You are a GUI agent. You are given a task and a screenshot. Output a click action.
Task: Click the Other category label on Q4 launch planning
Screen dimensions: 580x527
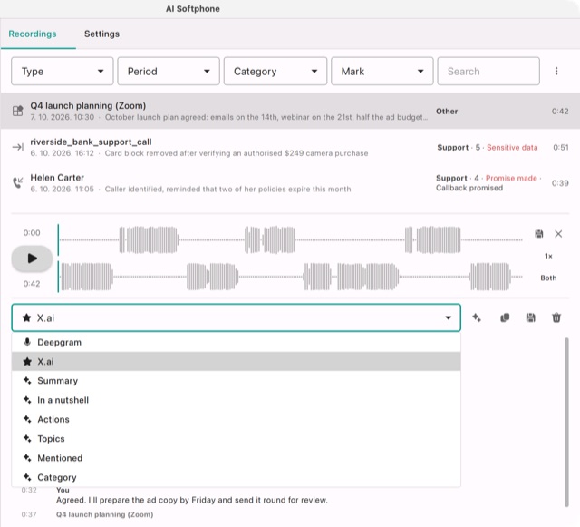[x=447, y=111]
